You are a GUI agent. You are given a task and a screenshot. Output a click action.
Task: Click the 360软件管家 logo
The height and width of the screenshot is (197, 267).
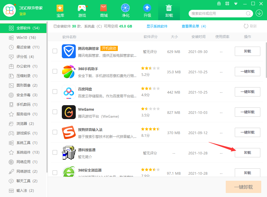coord(10,10)
